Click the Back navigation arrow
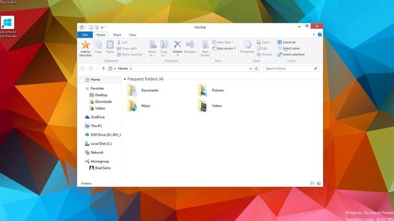This screenshot has height=221, width=394. [x=82, y=68]
